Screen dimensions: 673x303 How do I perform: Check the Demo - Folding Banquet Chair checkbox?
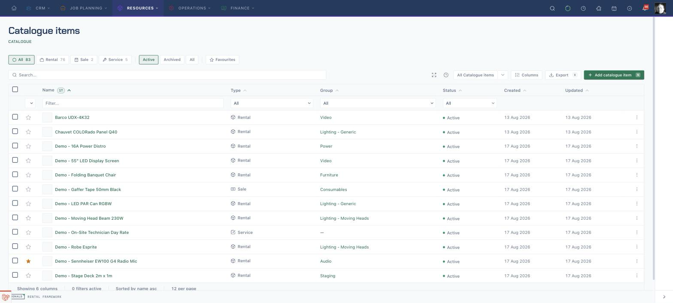coord(15,174)
